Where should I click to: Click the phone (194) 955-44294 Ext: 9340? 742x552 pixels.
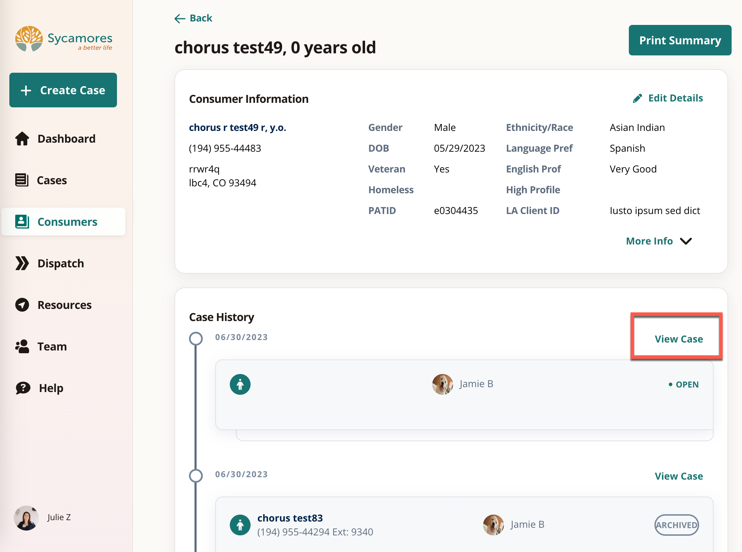315,532
